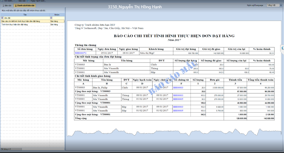Screen dimensions: 284x153
Task: Click the 'Khách hàng' column header
Action: pos(156,49)
